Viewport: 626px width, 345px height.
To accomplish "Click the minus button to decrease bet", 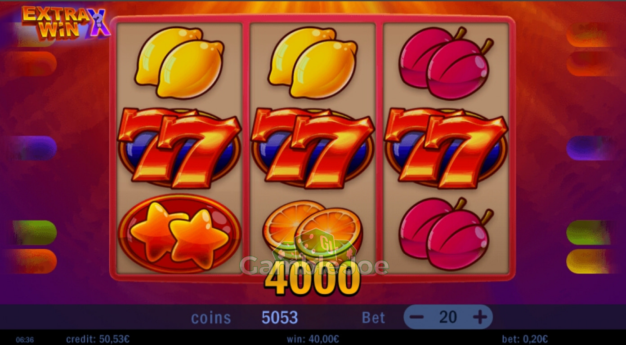I will pos(417,318).
